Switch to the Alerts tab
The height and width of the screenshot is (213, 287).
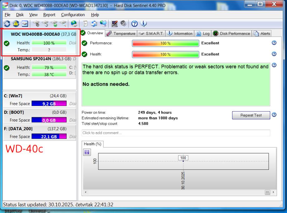[x=262, y=33]
